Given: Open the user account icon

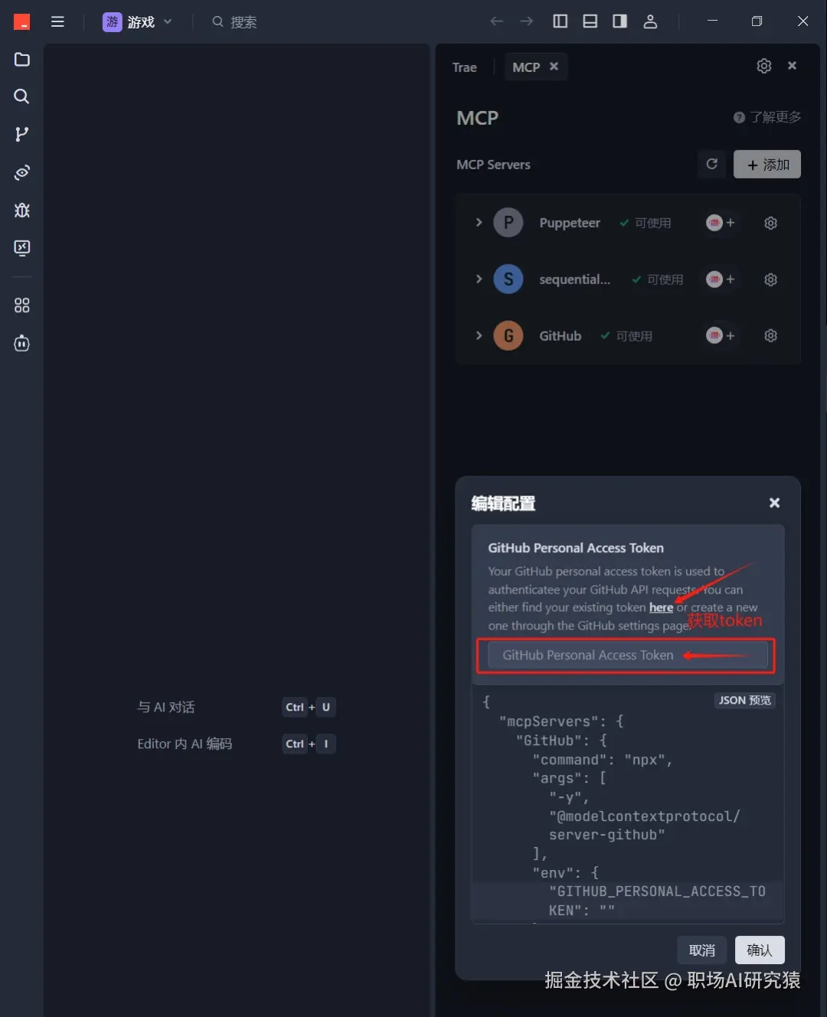Looking at the screenshot, I should [x=650, y=21].
